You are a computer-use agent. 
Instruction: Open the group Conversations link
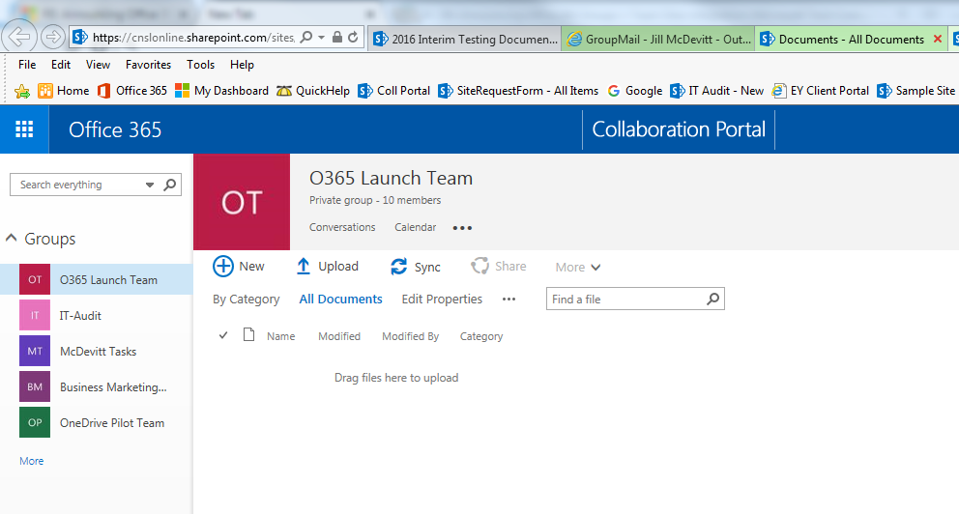point(342,227)
